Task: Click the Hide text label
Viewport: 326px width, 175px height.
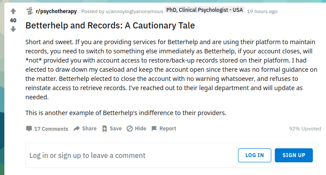Action: pos(140,129)
